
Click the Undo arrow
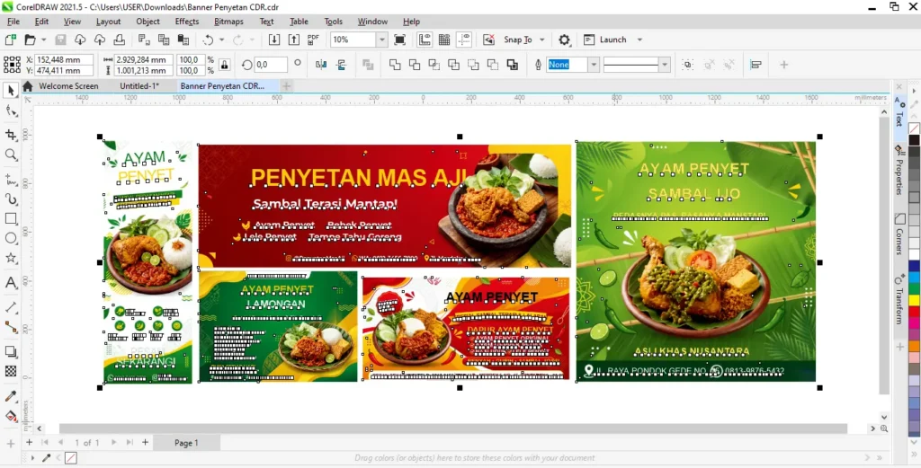pos(208,40)
